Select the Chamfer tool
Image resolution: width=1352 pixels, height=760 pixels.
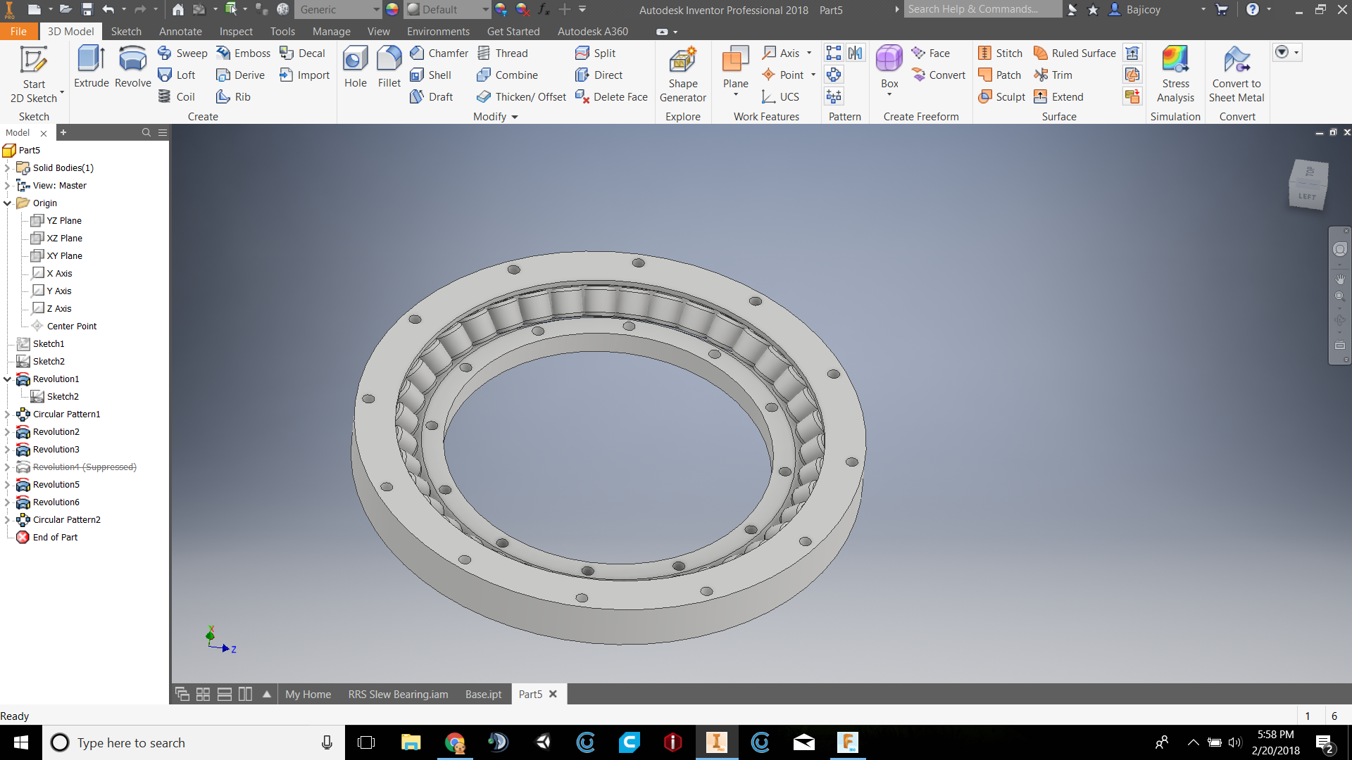point(438,53)
